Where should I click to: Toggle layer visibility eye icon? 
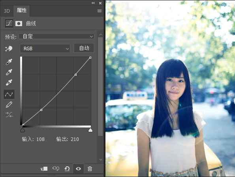[78, 169]
